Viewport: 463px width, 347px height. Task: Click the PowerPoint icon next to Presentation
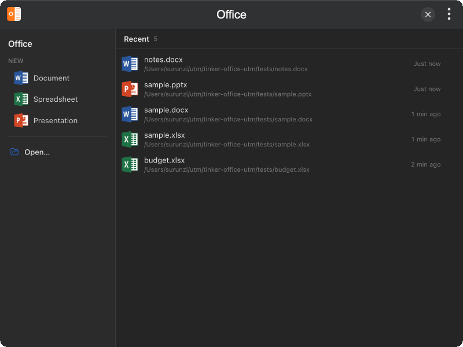pos(21,121)
